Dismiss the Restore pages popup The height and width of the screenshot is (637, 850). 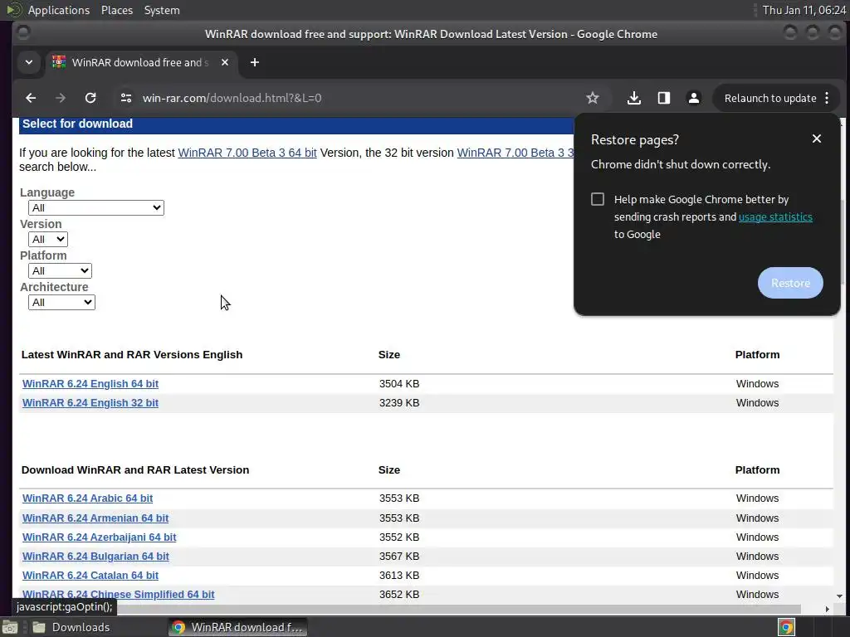(x=817, y=139)
